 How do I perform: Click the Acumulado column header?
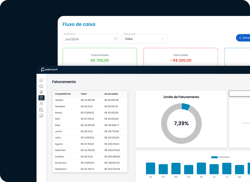111,94
